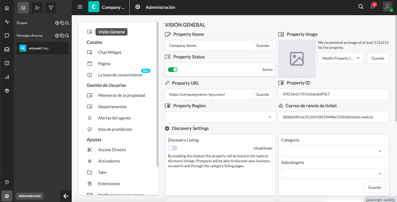Open the add-ons cube sidebar icon
The width and height of the screenshot is (397, 202).
tap(7, 91)
